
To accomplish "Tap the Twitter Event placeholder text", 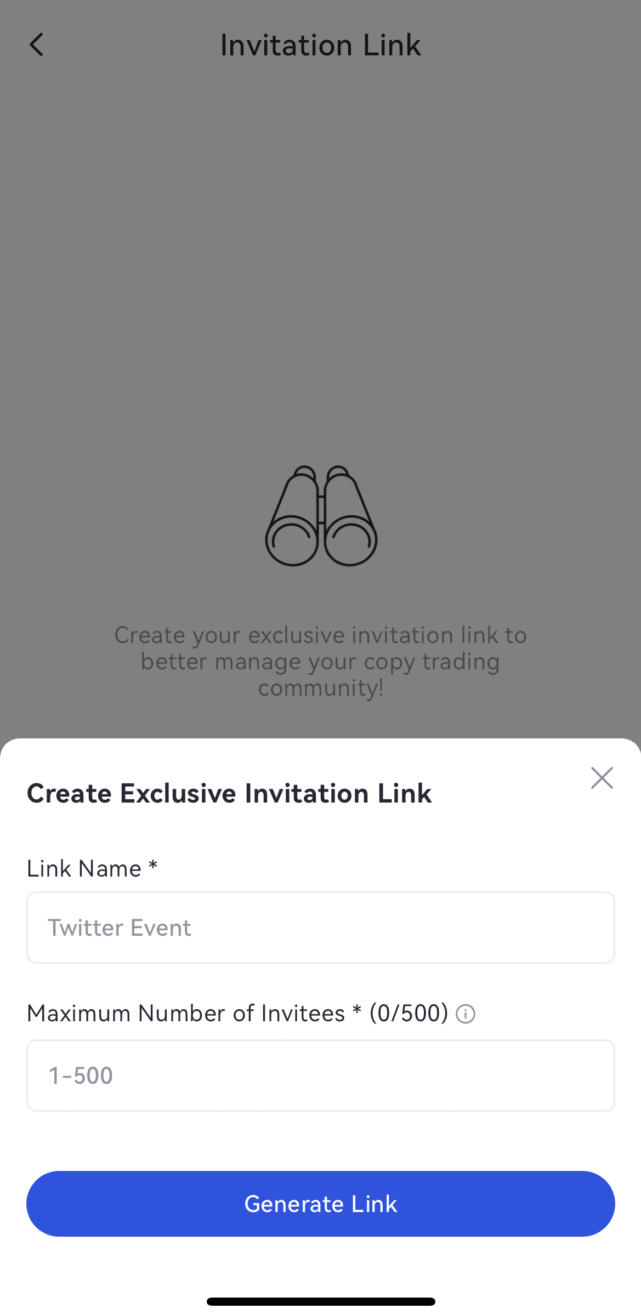I will (x=120, y=928).
